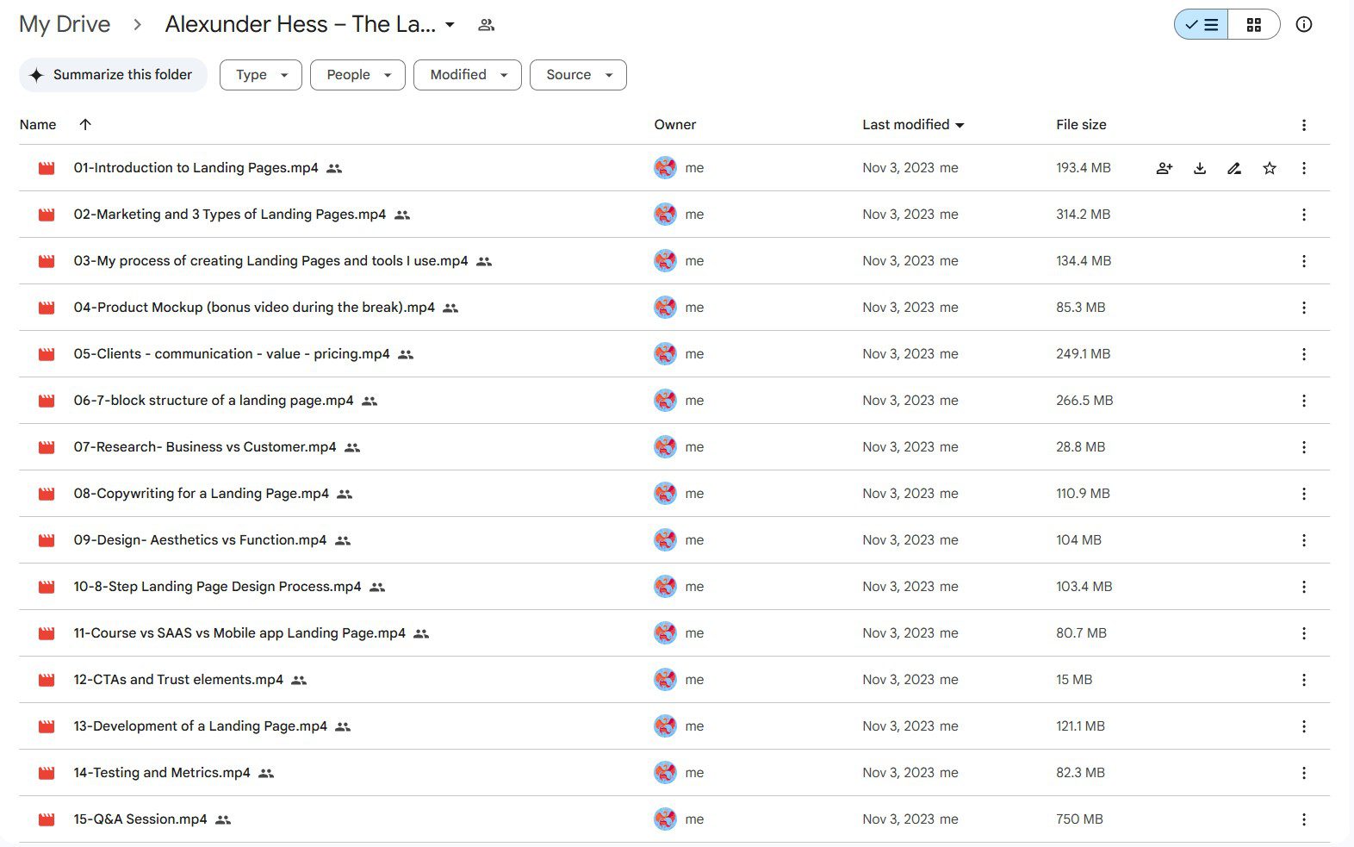Open more actions for 02-Marketing and 3 Types

coord(1304,215)
